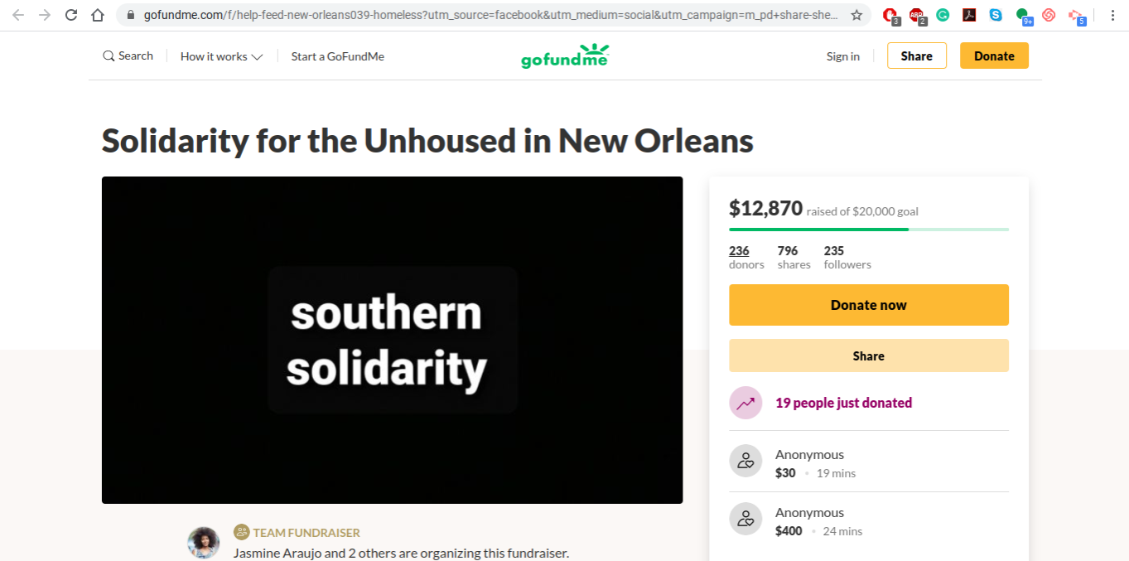Screen dimensions: 1129x561
Task: Click the GoFundMe logo
Action: [565, 56]
